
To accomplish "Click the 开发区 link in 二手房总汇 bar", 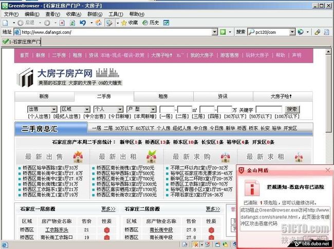I will click(x=290, y=128).
